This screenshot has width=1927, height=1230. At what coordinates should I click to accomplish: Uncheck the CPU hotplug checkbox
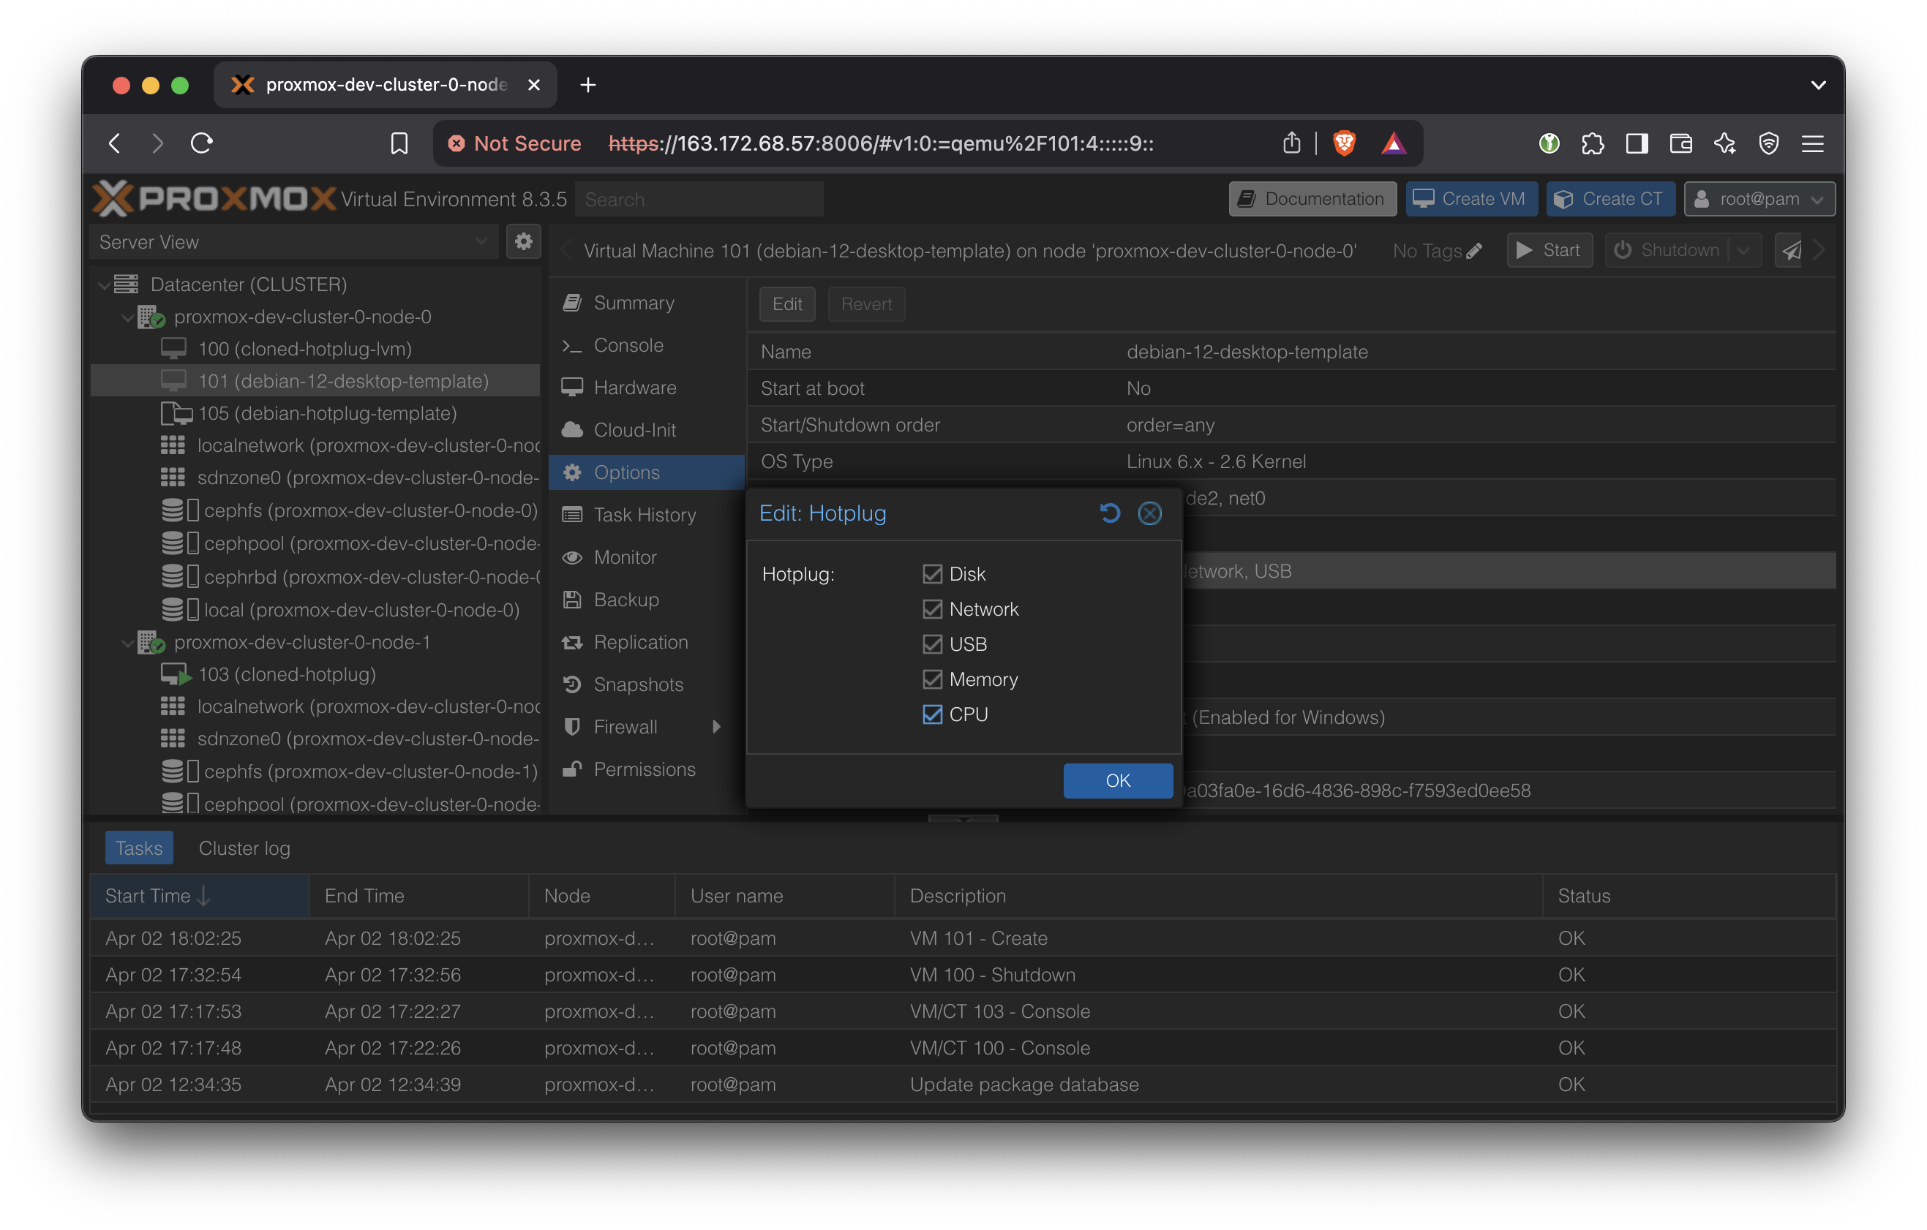[931, 714]
